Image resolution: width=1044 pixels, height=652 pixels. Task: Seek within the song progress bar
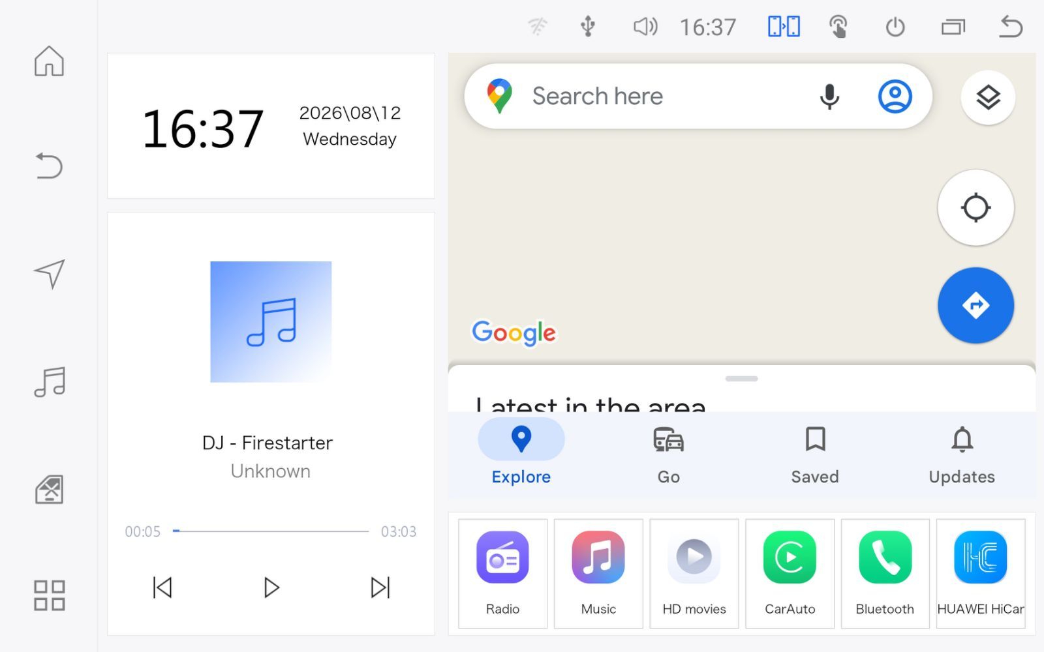[x=271, y=531]
